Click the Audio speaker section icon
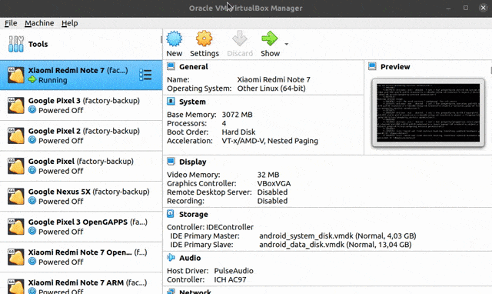The height and width of the screenshot is (294, 492). 171,258
